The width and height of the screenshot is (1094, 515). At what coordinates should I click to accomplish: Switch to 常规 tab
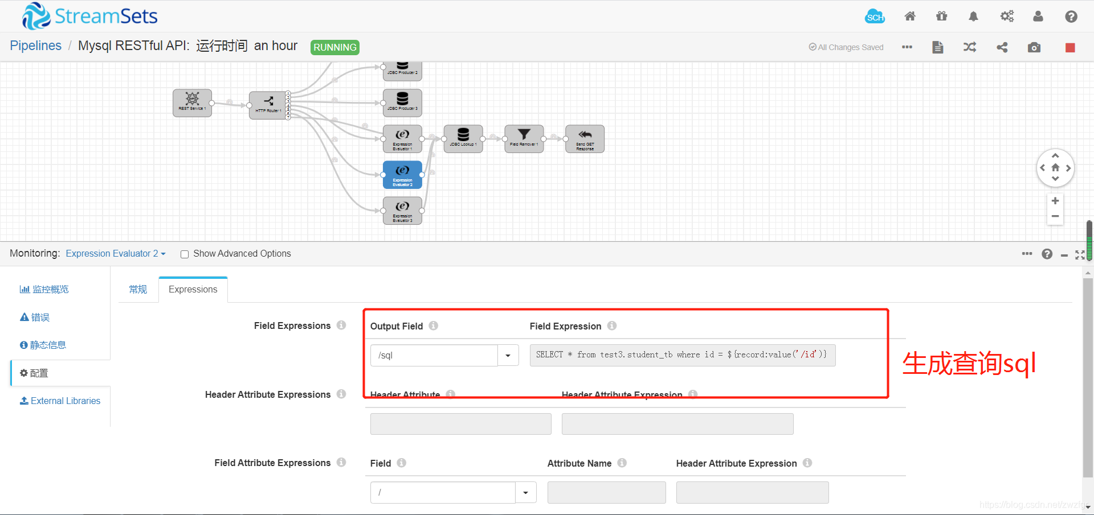[138, 290]
